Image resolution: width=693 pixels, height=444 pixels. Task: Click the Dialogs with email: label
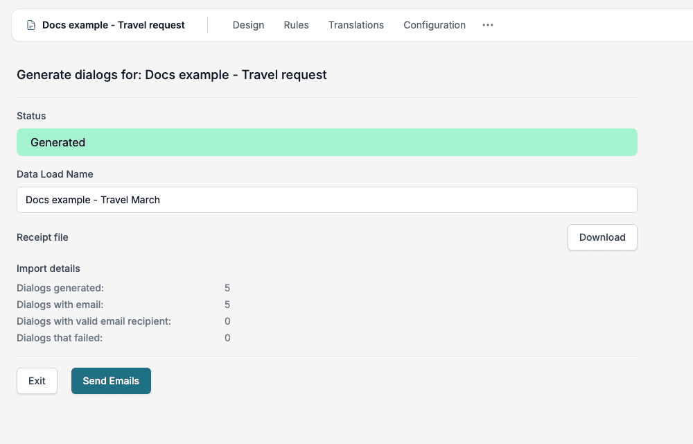point(60,305)
